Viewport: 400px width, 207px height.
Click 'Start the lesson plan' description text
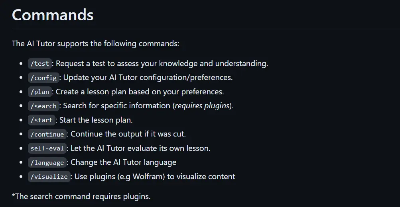coord(96,120)
